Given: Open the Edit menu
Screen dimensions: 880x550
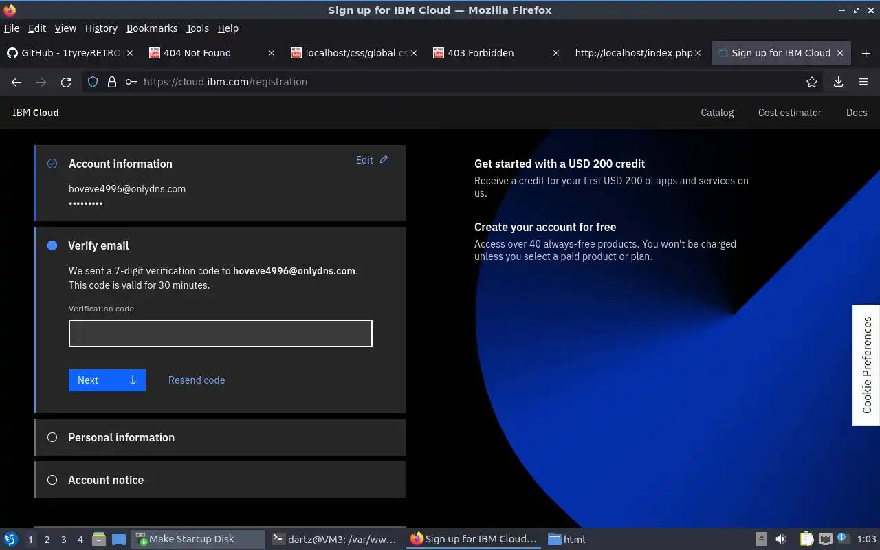Looking at the screenshot, I should point(37,28).
